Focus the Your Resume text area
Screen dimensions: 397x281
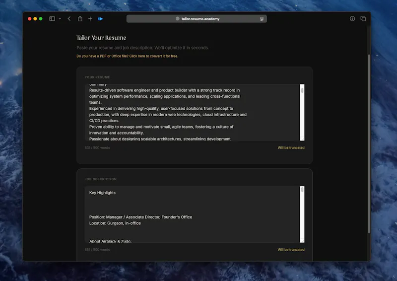click(x=192, y=112)
